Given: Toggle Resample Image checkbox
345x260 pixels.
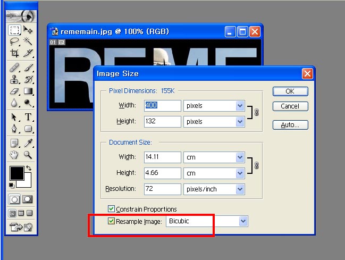Looking at the screenshot, I should point(111,221).
